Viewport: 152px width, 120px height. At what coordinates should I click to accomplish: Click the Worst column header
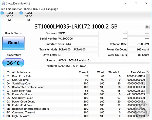pos(101,72)
